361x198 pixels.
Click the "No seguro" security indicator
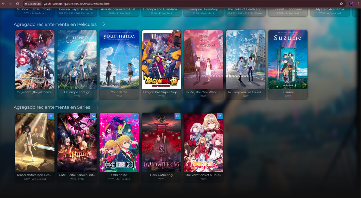point(33,4)
